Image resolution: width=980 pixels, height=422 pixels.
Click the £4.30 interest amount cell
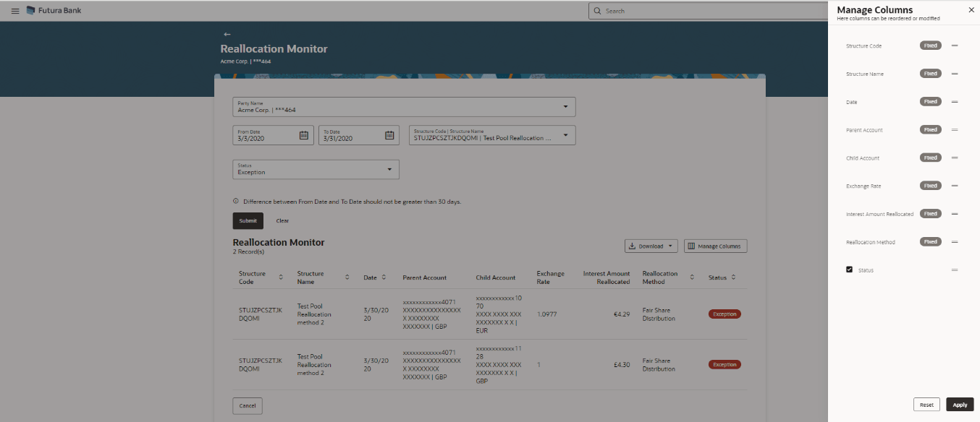point(622,365)
